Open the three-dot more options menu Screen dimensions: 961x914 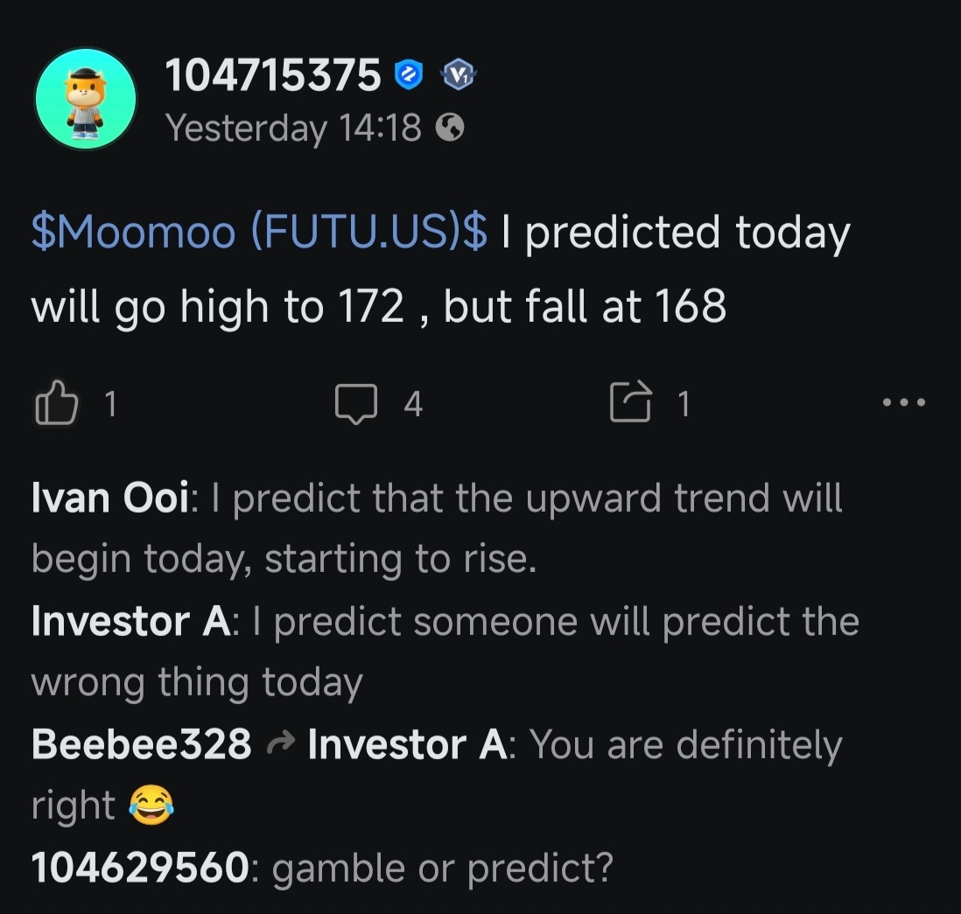(x=902, y=403)
